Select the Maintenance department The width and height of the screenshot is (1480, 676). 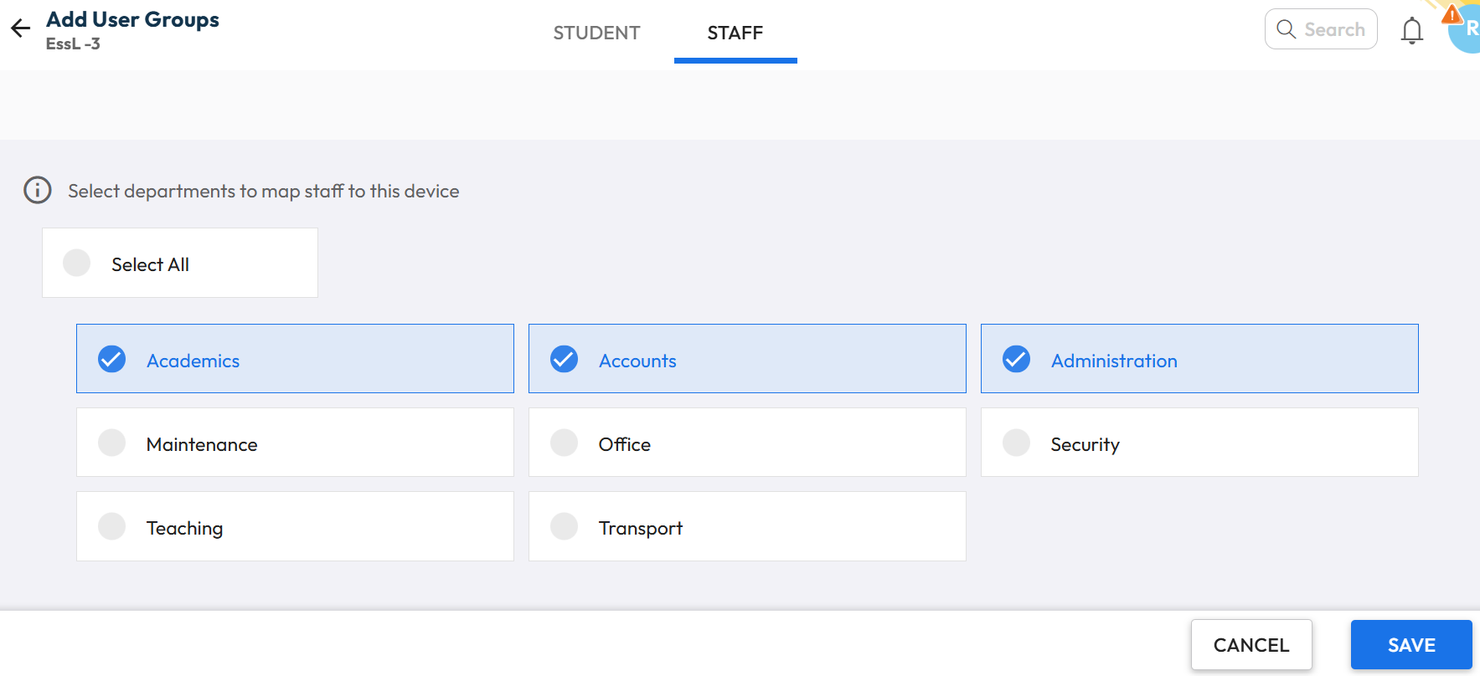(x=112, y=443)
